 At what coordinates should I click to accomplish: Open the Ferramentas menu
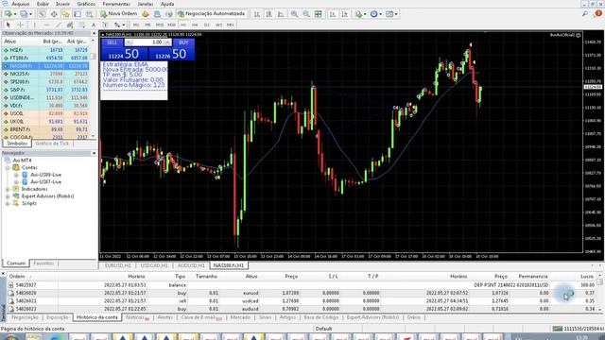coord(116,4)
